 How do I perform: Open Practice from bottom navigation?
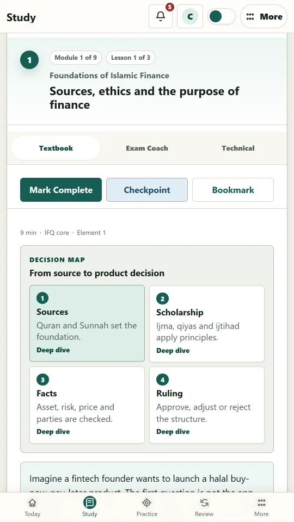click(x=147, y=507)
